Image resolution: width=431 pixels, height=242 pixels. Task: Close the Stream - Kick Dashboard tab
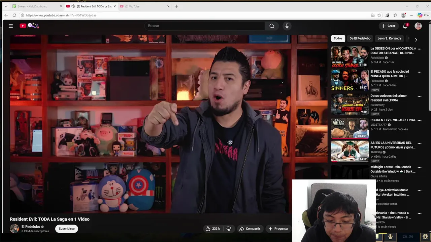[61, 6]
